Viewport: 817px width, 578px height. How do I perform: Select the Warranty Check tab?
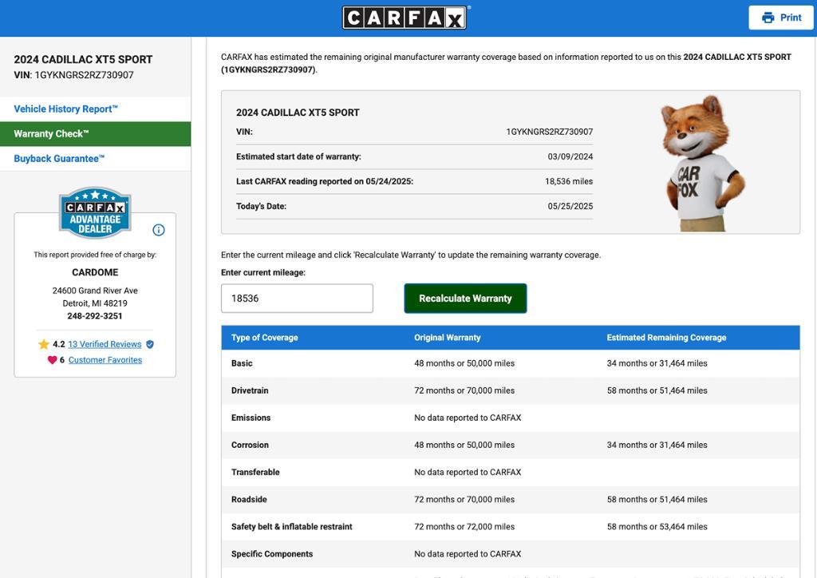[96, 134]
